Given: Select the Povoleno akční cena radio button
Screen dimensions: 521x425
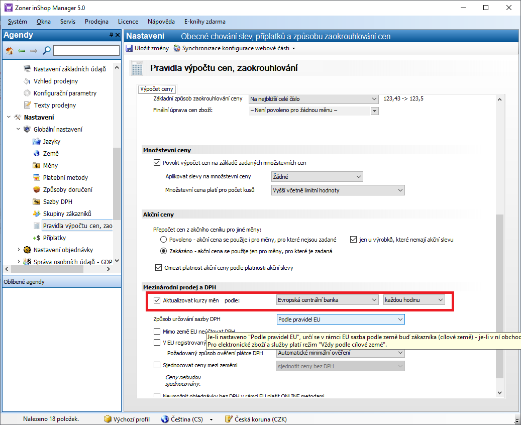Looking at the screenshot, I should 163,240.
